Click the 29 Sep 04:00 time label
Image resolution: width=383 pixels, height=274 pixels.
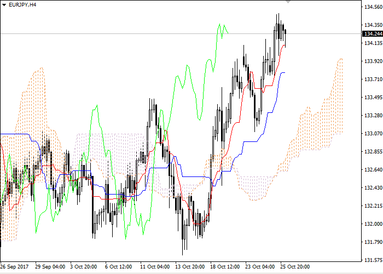point(50,267)
